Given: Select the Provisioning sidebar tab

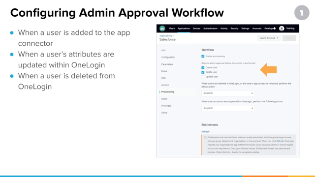Looking at the screenshot, I should click(x=168, y=92).
